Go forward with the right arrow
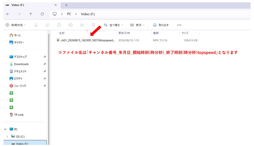 coord(19,14)
